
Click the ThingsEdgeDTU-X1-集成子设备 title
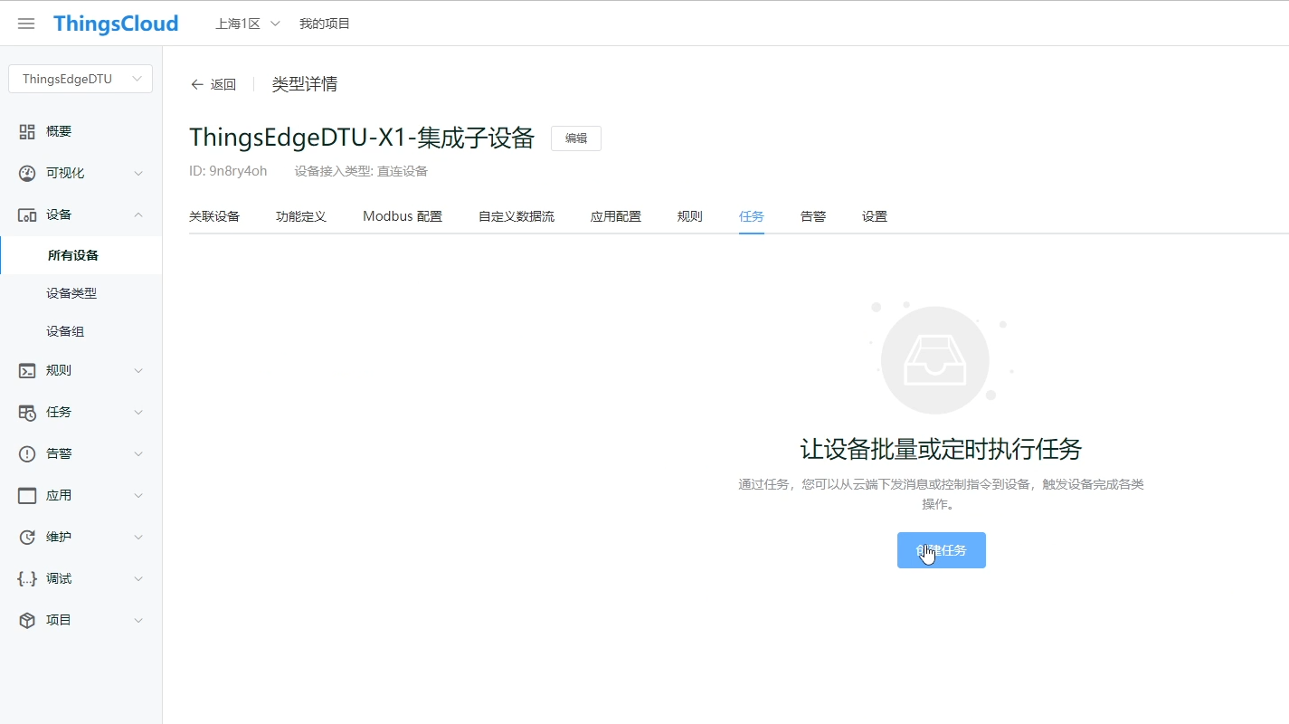click(362, 138)
